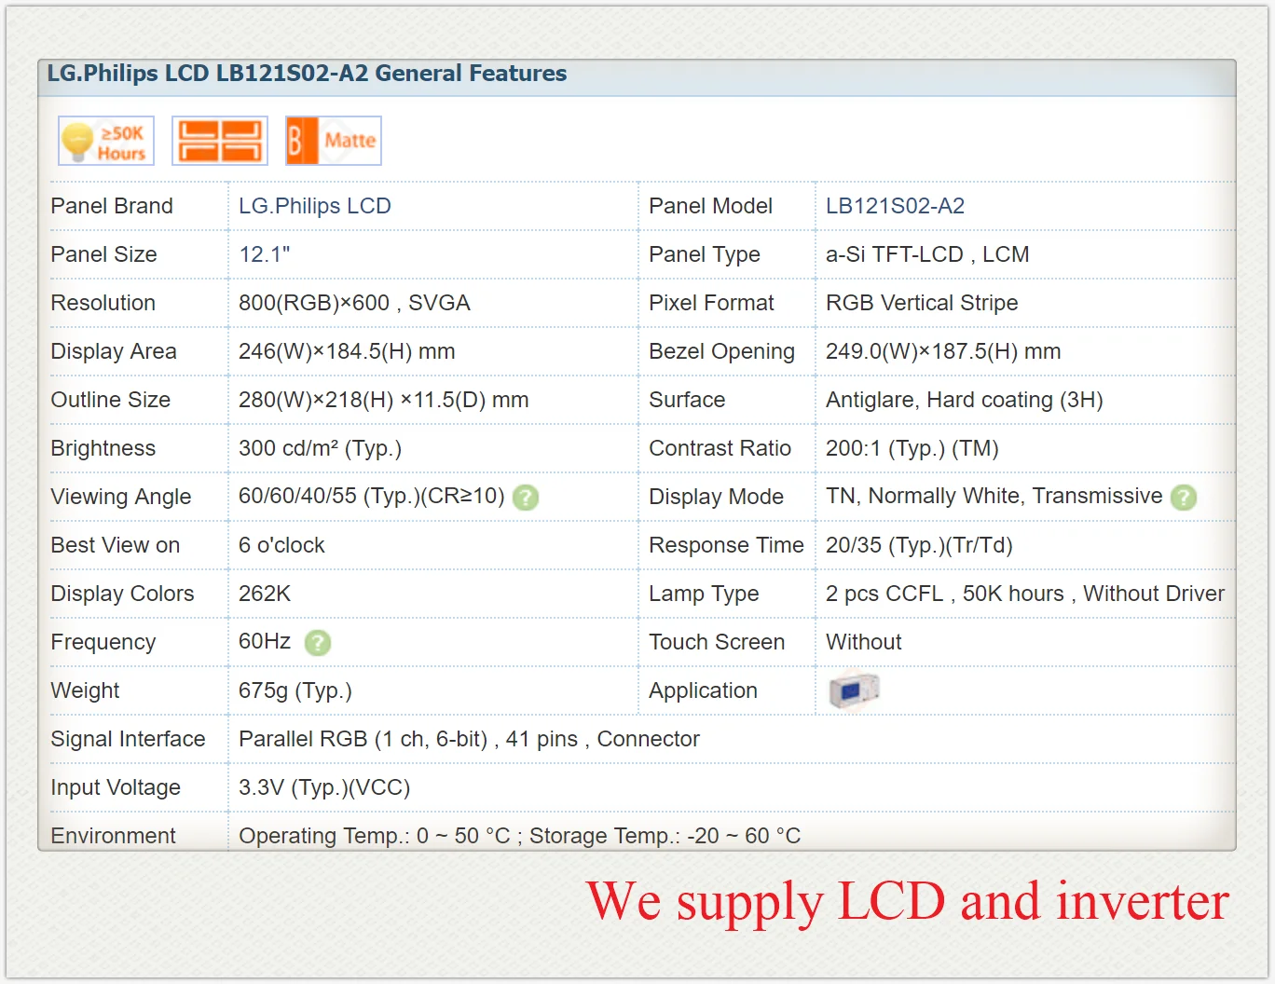The height and width of the screenshot is (984, 1275).
Task: Click the Surface Antiglare Hard coating value
Action: pyautogui.click(x=964, y=400)
